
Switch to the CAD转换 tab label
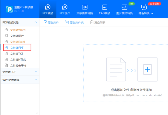tap(104, 13)
